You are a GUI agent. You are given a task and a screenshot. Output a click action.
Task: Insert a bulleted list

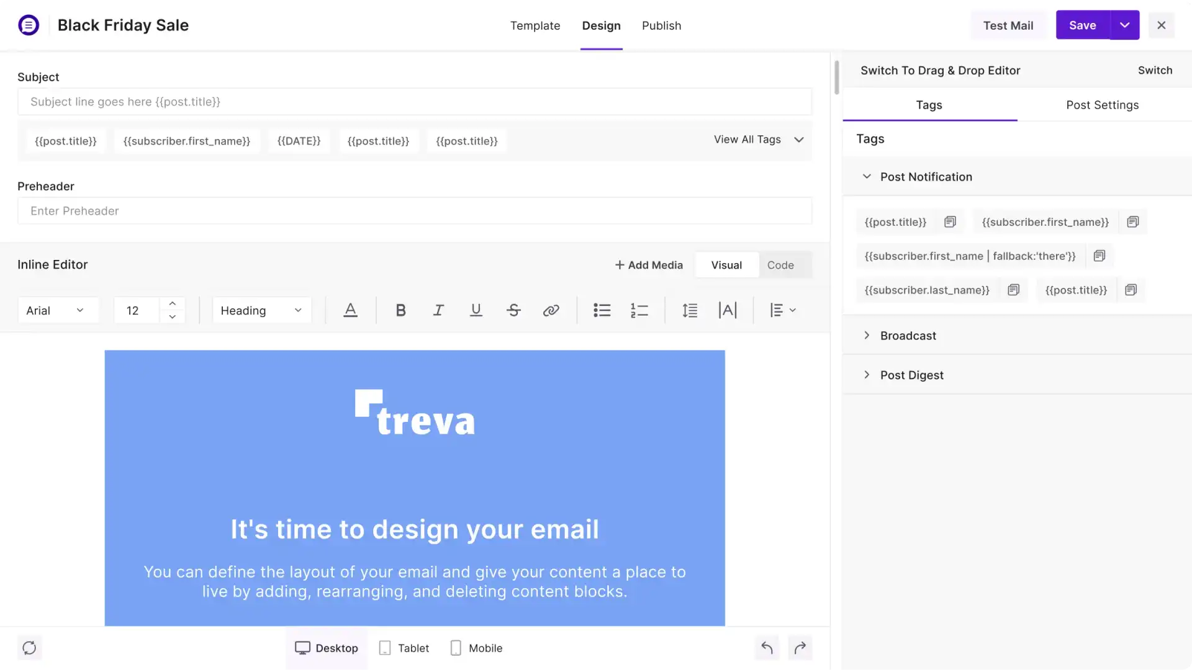click(602, 310)
